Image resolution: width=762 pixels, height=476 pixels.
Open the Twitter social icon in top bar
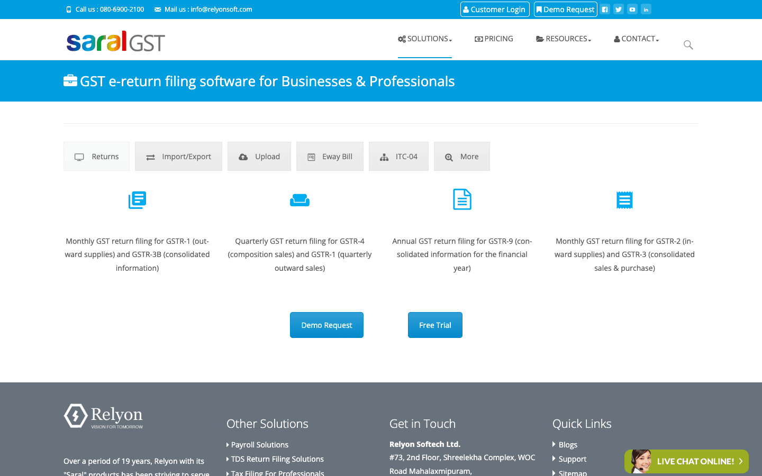[619, 9]
